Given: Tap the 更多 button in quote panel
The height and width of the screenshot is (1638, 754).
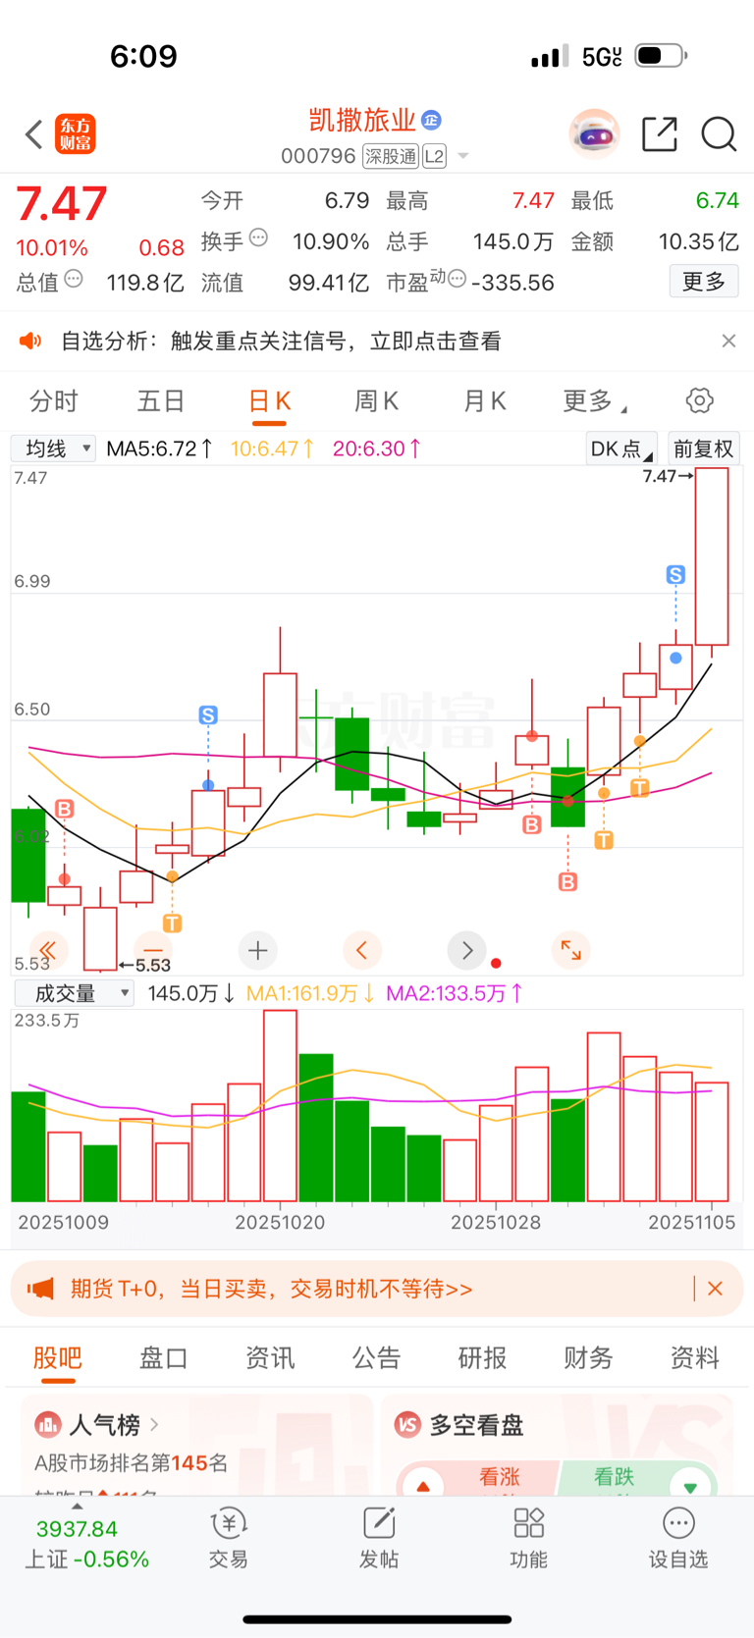Looking at the screenshot, I should tap(703, 282).
